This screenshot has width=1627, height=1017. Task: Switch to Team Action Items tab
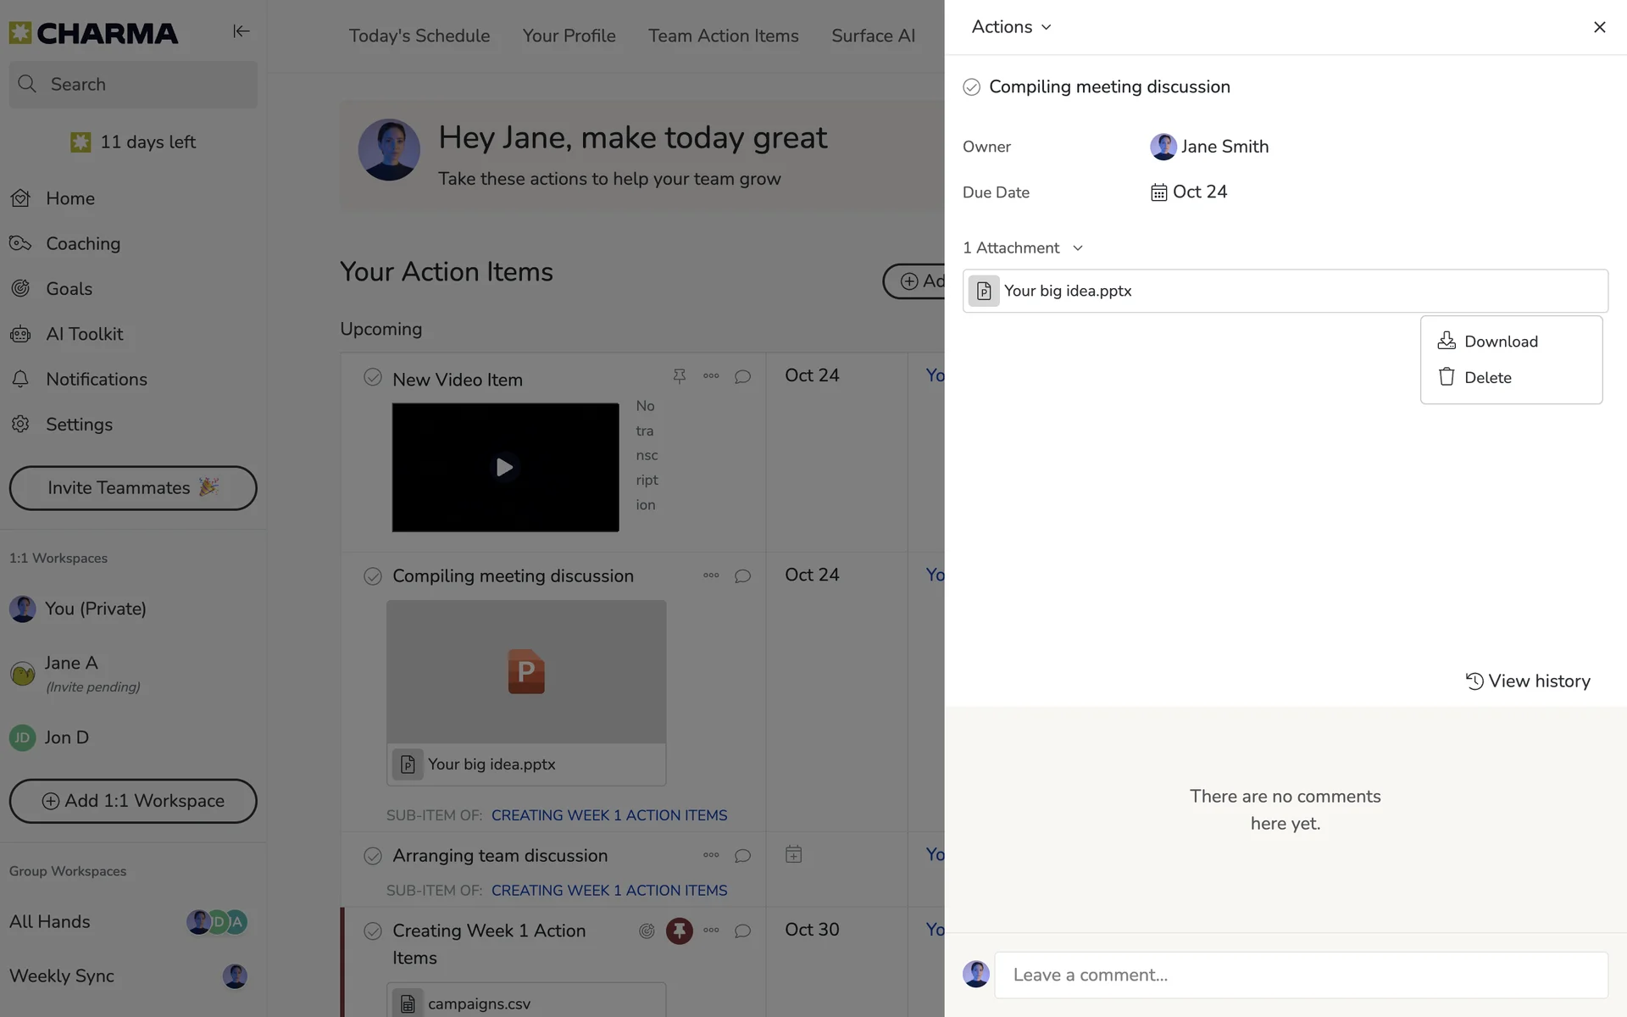tap(723, 36)
